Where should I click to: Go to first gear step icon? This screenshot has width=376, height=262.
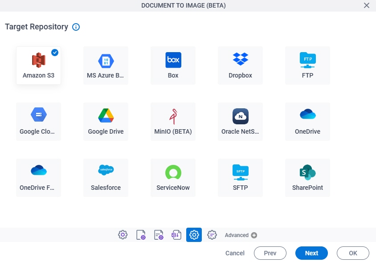coord(123,235)
